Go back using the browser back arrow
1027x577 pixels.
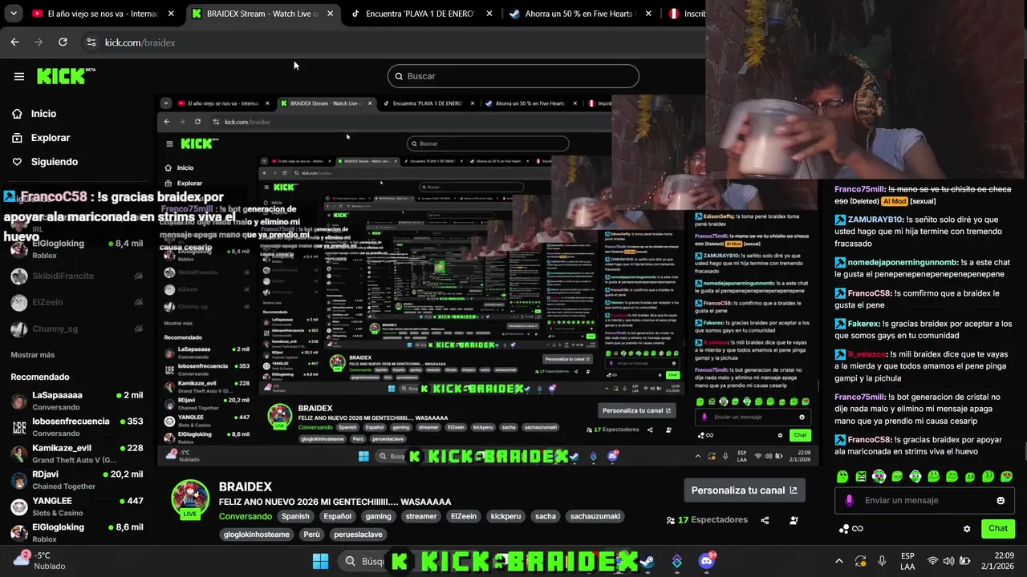tap(14, 42)
